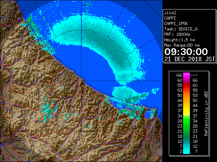Select the Max Range:80 km text
217x162 pixels.
coord(182,45)
